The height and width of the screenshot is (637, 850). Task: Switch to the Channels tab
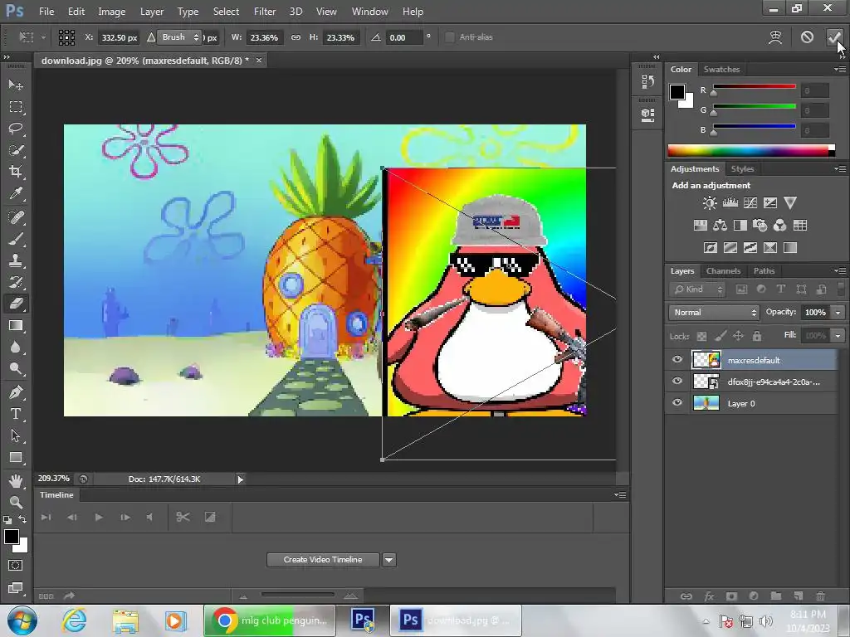pyautogui.click(x=723, y=271)
